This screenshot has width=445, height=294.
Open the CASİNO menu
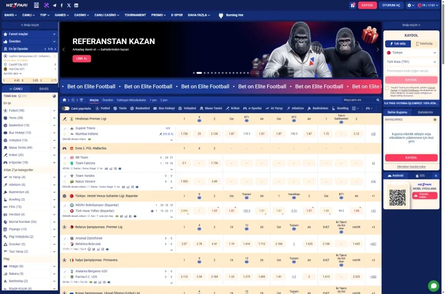[82, 15]
